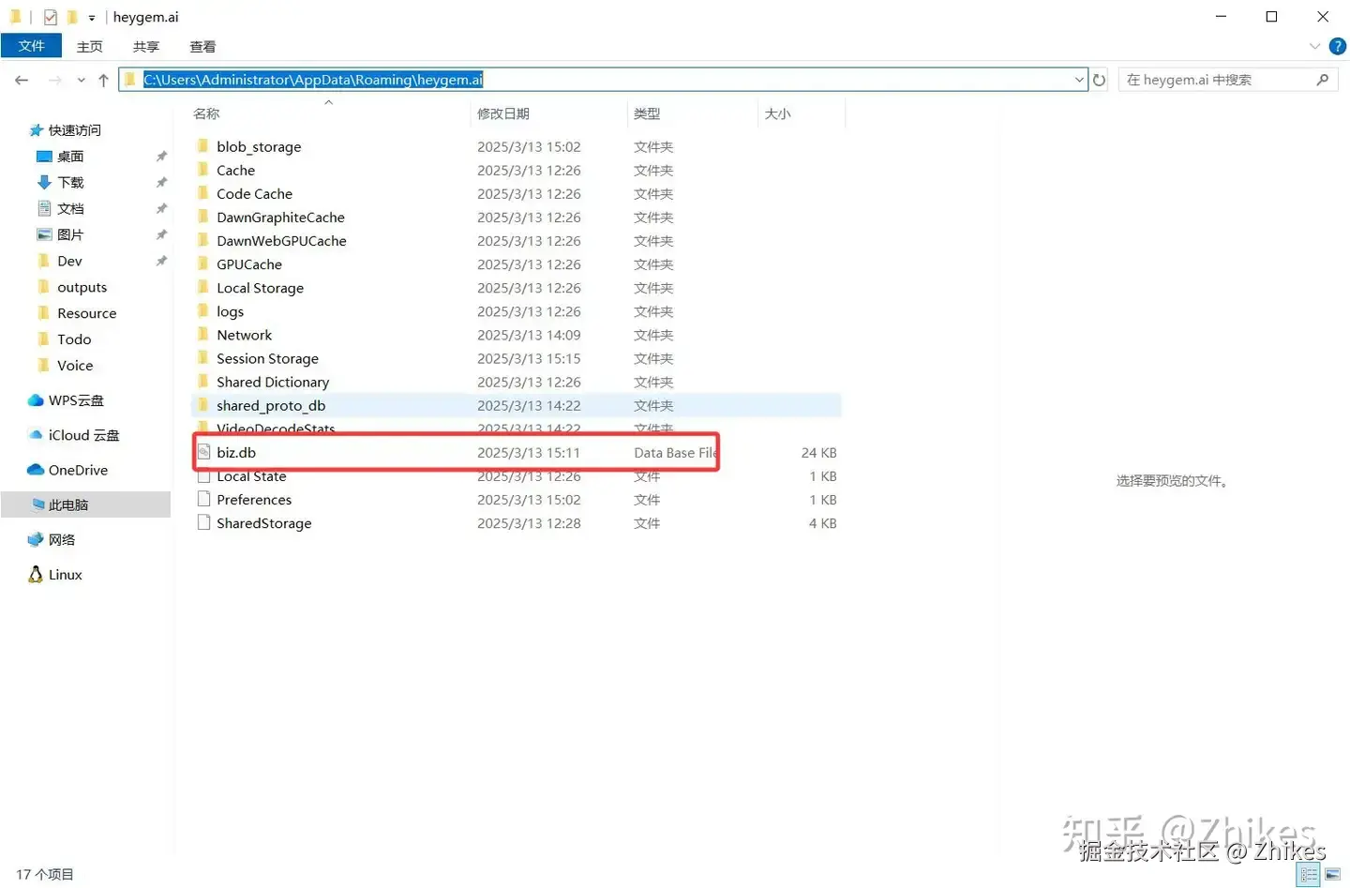Viewport: 1350px width, 888px height.
Task: Select the blob_storage folder
Action: pyautogui.click(x=259, y=146)
